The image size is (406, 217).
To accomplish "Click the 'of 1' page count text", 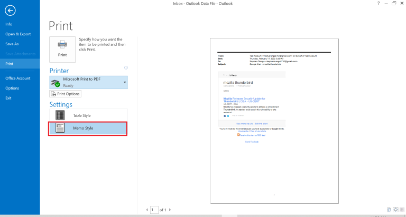I will click(163, 210).
